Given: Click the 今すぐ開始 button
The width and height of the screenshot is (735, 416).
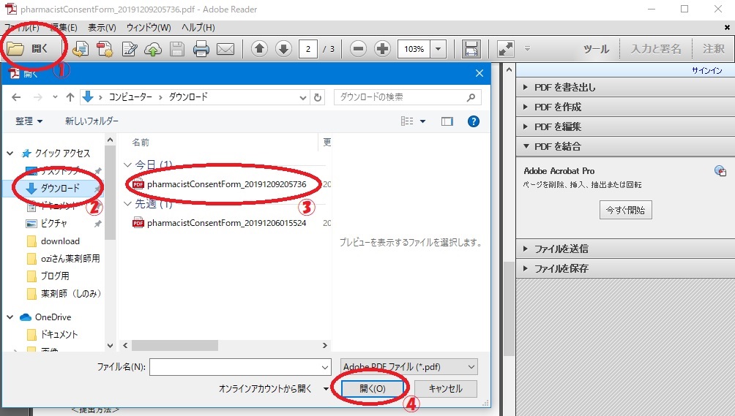Looking at the screenshot, I should (625, 210).
